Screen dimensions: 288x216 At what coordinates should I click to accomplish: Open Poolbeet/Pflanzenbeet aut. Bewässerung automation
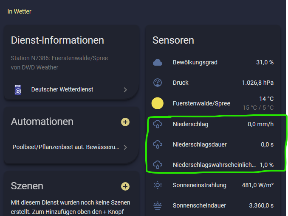coord(66,147)
